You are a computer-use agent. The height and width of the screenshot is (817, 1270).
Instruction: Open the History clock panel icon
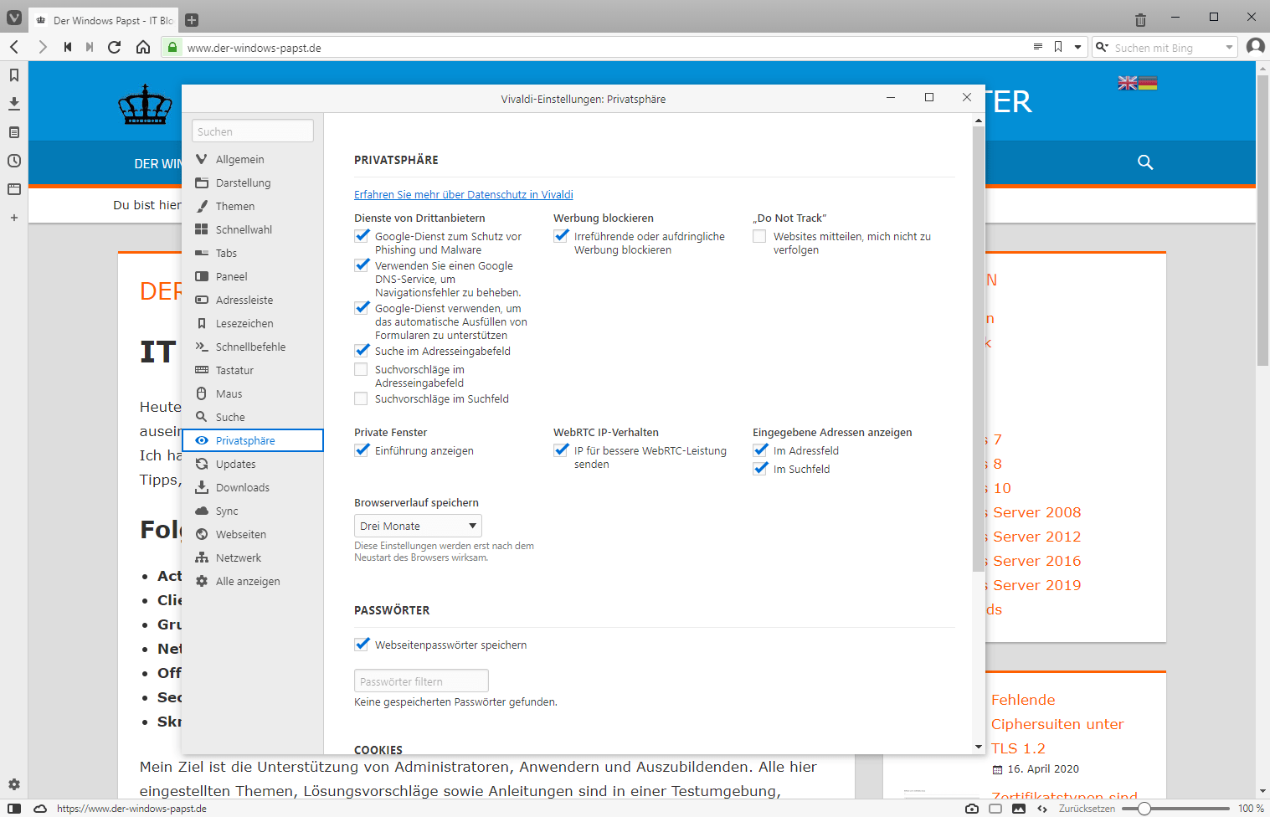click(14, 161)
